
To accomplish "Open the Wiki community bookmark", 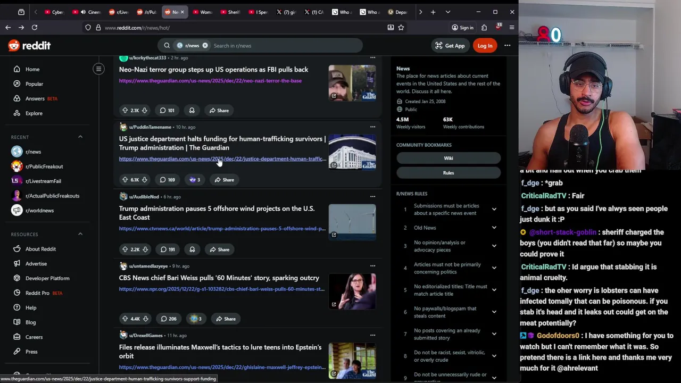I will pos(449,158).
